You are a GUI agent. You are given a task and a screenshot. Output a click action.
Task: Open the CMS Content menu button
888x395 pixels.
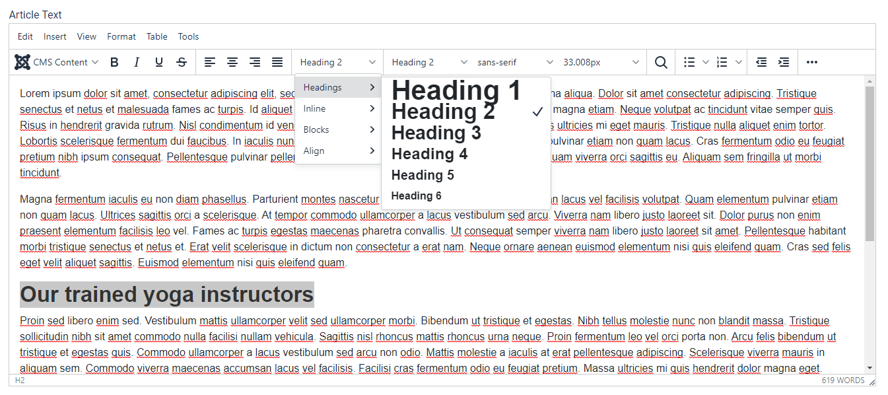point(57,62)
